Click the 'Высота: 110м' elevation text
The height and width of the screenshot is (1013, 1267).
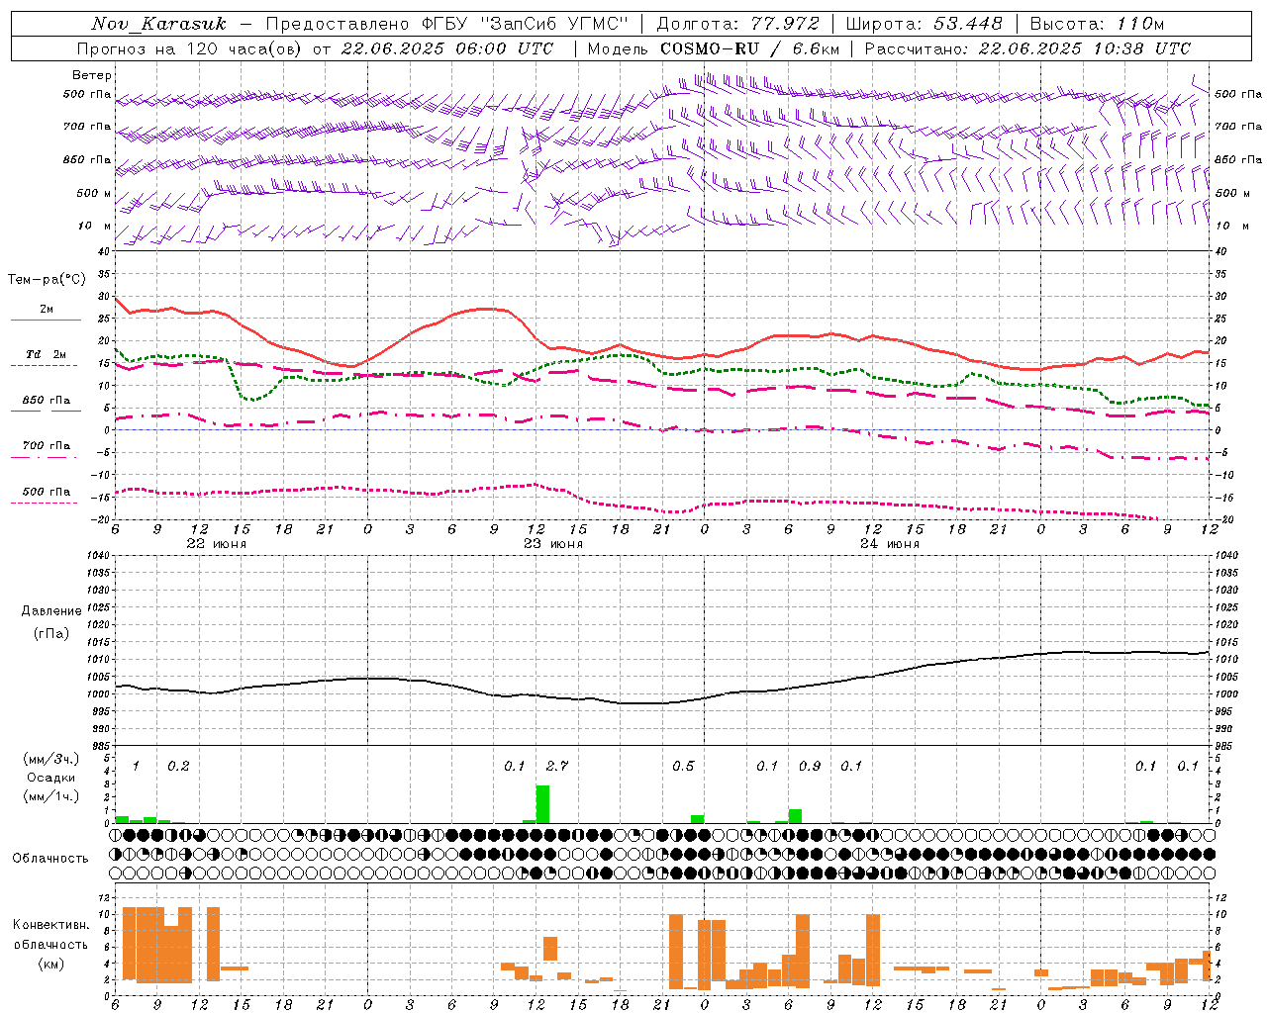click(1097, 24)
